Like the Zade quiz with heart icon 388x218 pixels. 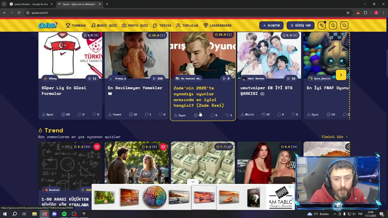(227, 115)
